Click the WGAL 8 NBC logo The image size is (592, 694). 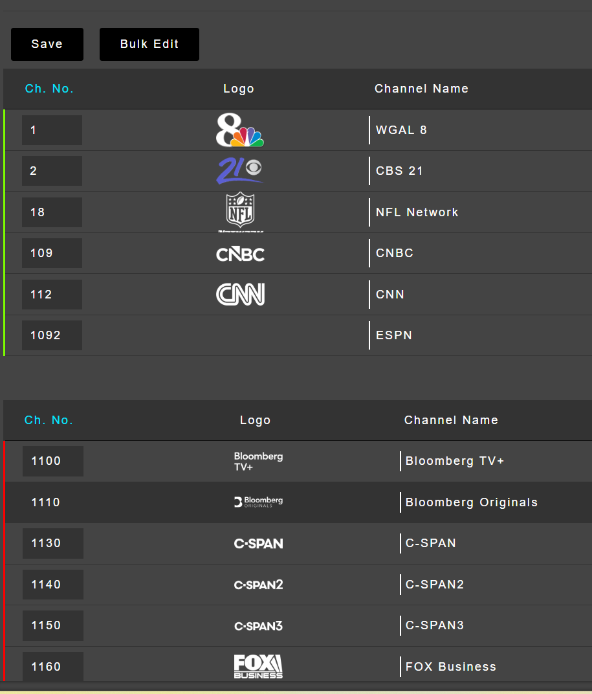pos(239,130)
